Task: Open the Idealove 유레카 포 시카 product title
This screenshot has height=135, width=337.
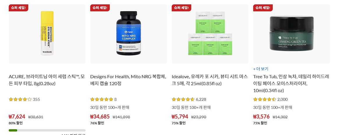Action: [x=210, y=80]
